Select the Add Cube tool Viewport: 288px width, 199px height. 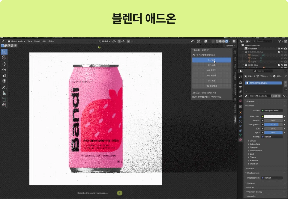click(4, 99)
